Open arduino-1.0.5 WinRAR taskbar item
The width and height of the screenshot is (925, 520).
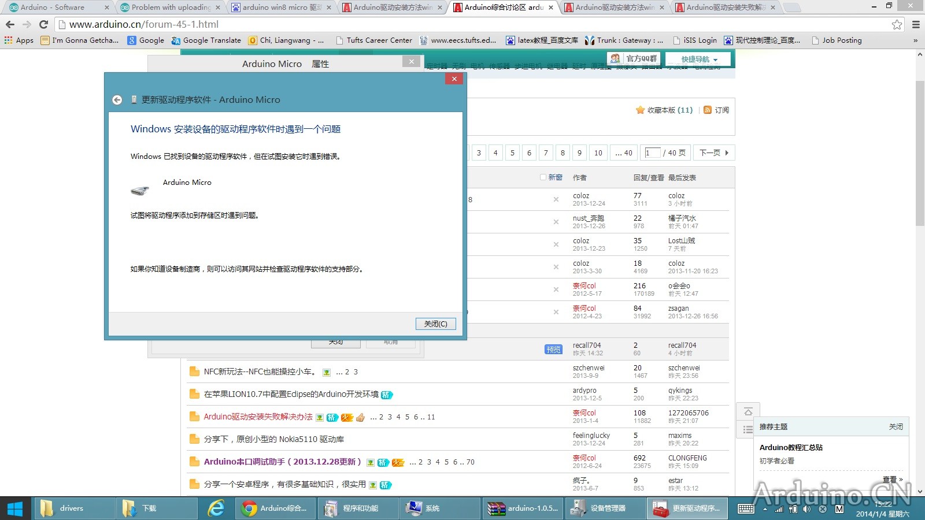tap(523, 508)
